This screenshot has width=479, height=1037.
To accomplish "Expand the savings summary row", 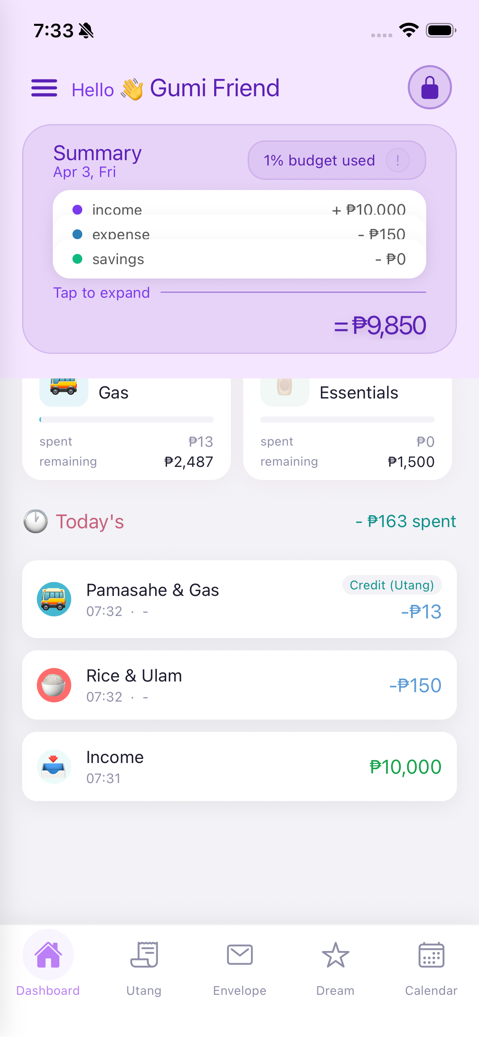I will click(x=239, y=259).
